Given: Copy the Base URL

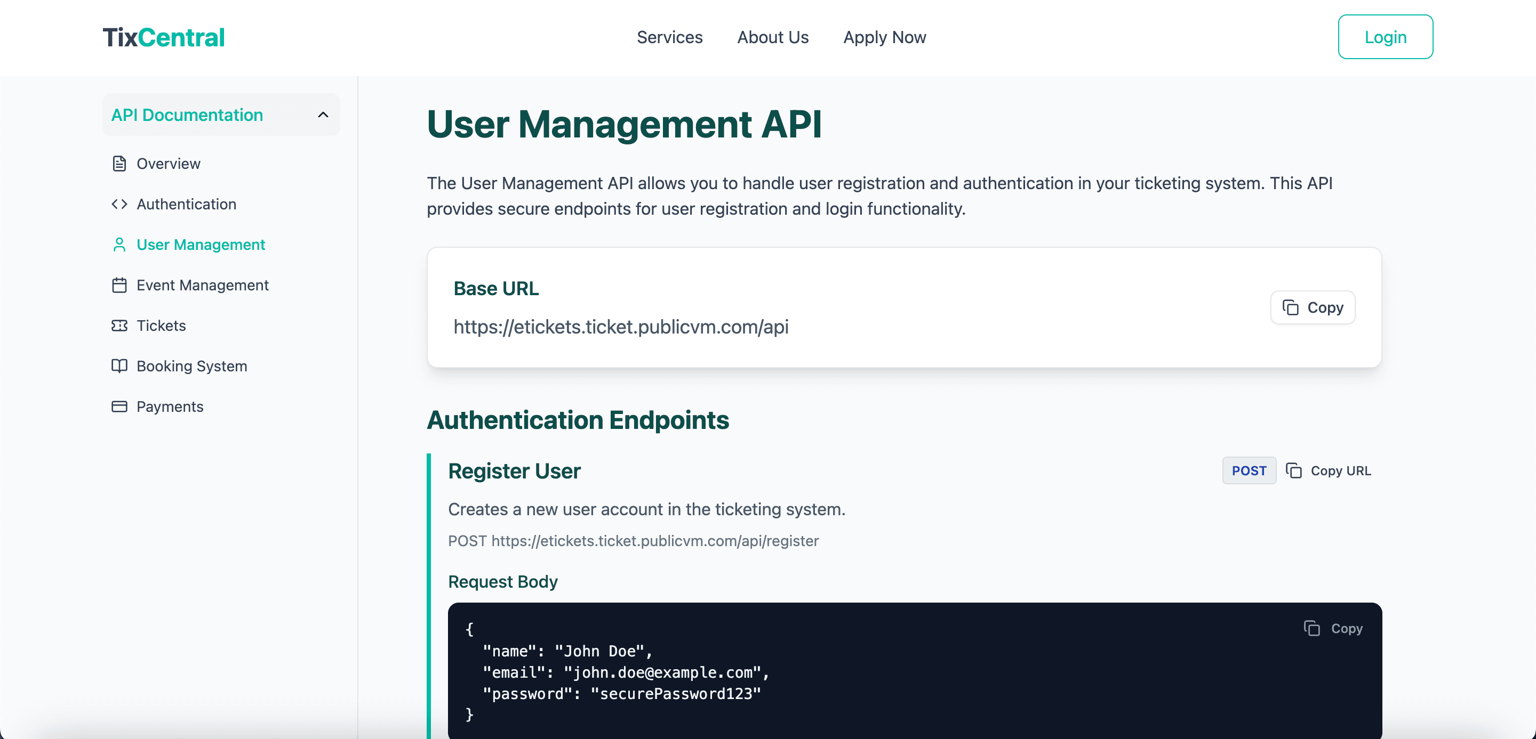Looking at the screenshot, I should click(1313, 307).
